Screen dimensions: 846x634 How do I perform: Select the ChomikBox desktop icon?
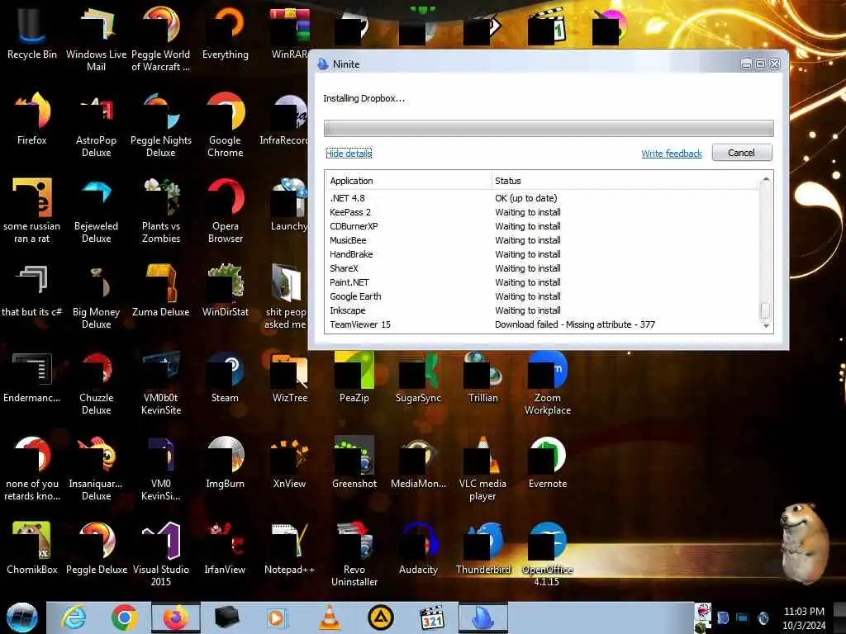coord(32,549)
